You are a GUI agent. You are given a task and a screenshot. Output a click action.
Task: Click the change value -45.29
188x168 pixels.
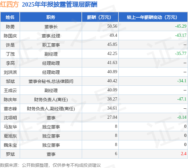pos(180,26)
